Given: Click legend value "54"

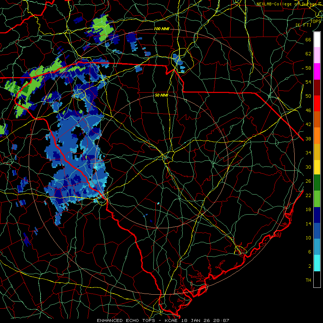Looking at the screenshot, I should (x=308, y=82).
